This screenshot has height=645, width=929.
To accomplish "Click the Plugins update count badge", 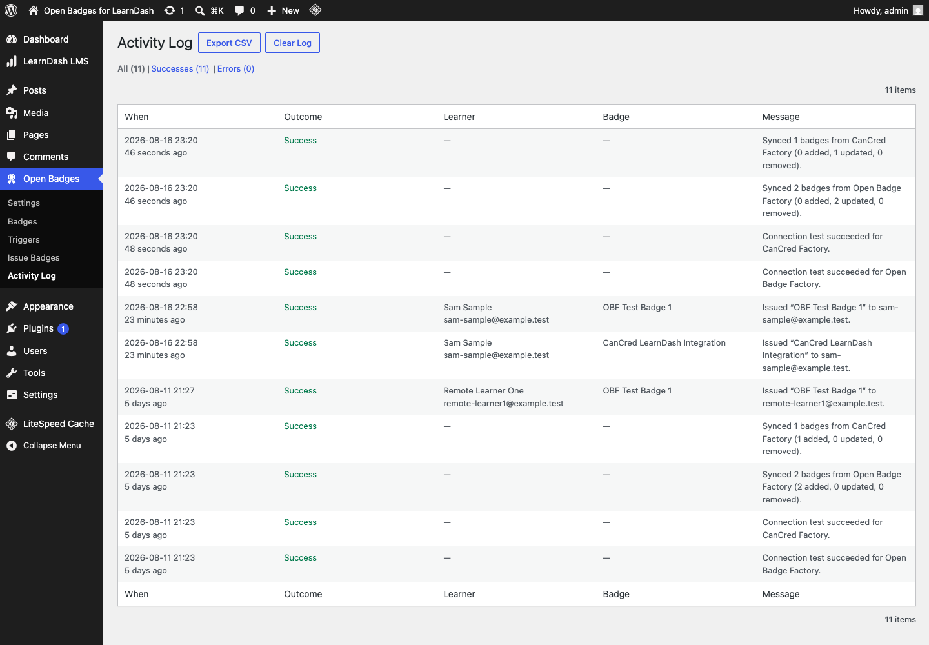I will [63, 329].
